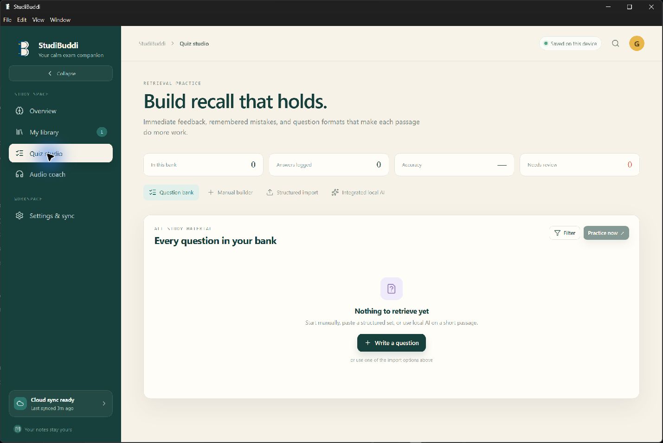Click the Practice now button

click(606, 233)
